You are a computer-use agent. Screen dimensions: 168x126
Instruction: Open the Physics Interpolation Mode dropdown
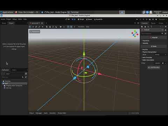[160, 55]
